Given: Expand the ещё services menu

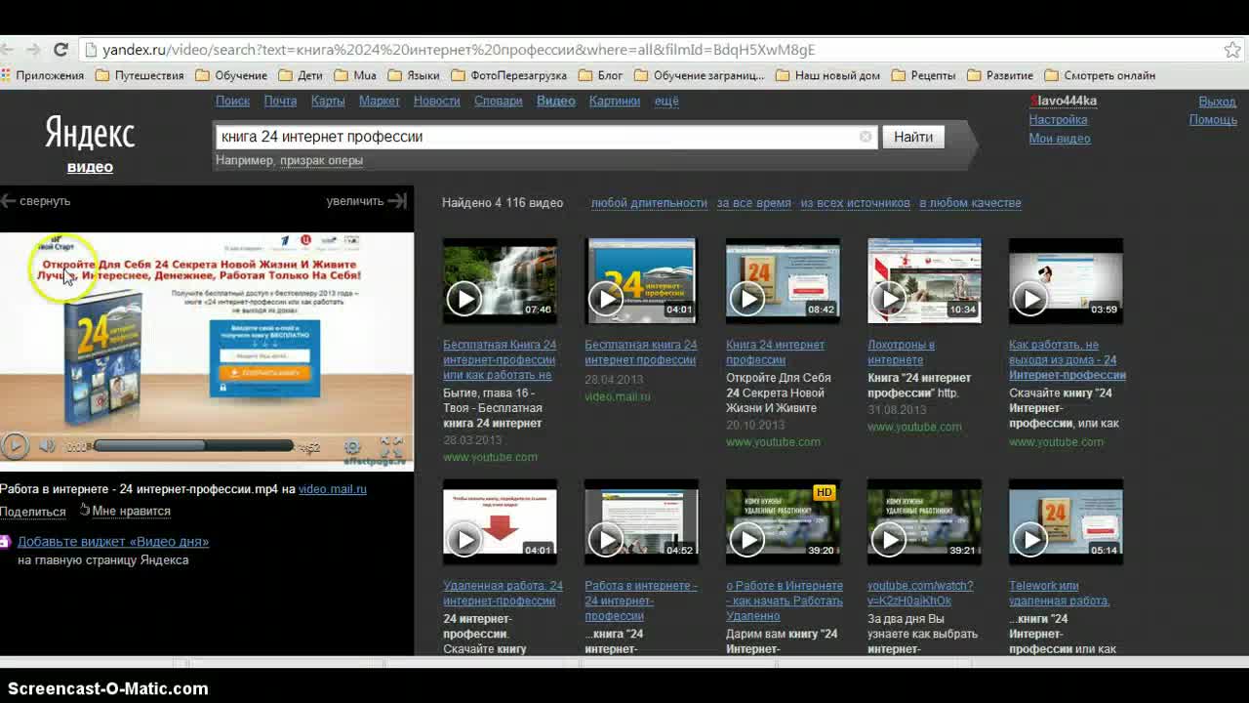Looking at the screenshot, I should pos(666,101).
